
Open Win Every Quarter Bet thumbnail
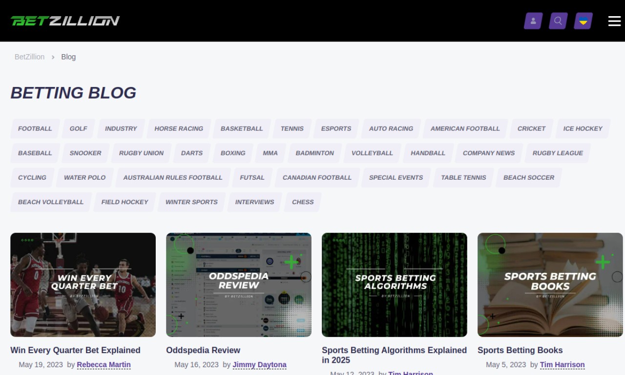(x=83, y=285)
